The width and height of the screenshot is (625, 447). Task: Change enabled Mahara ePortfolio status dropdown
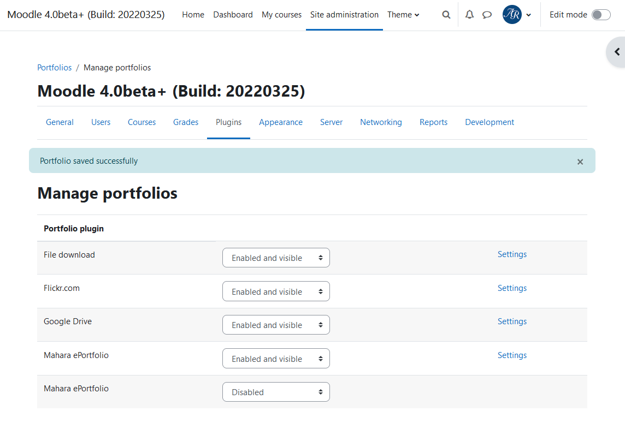[276, 359]
